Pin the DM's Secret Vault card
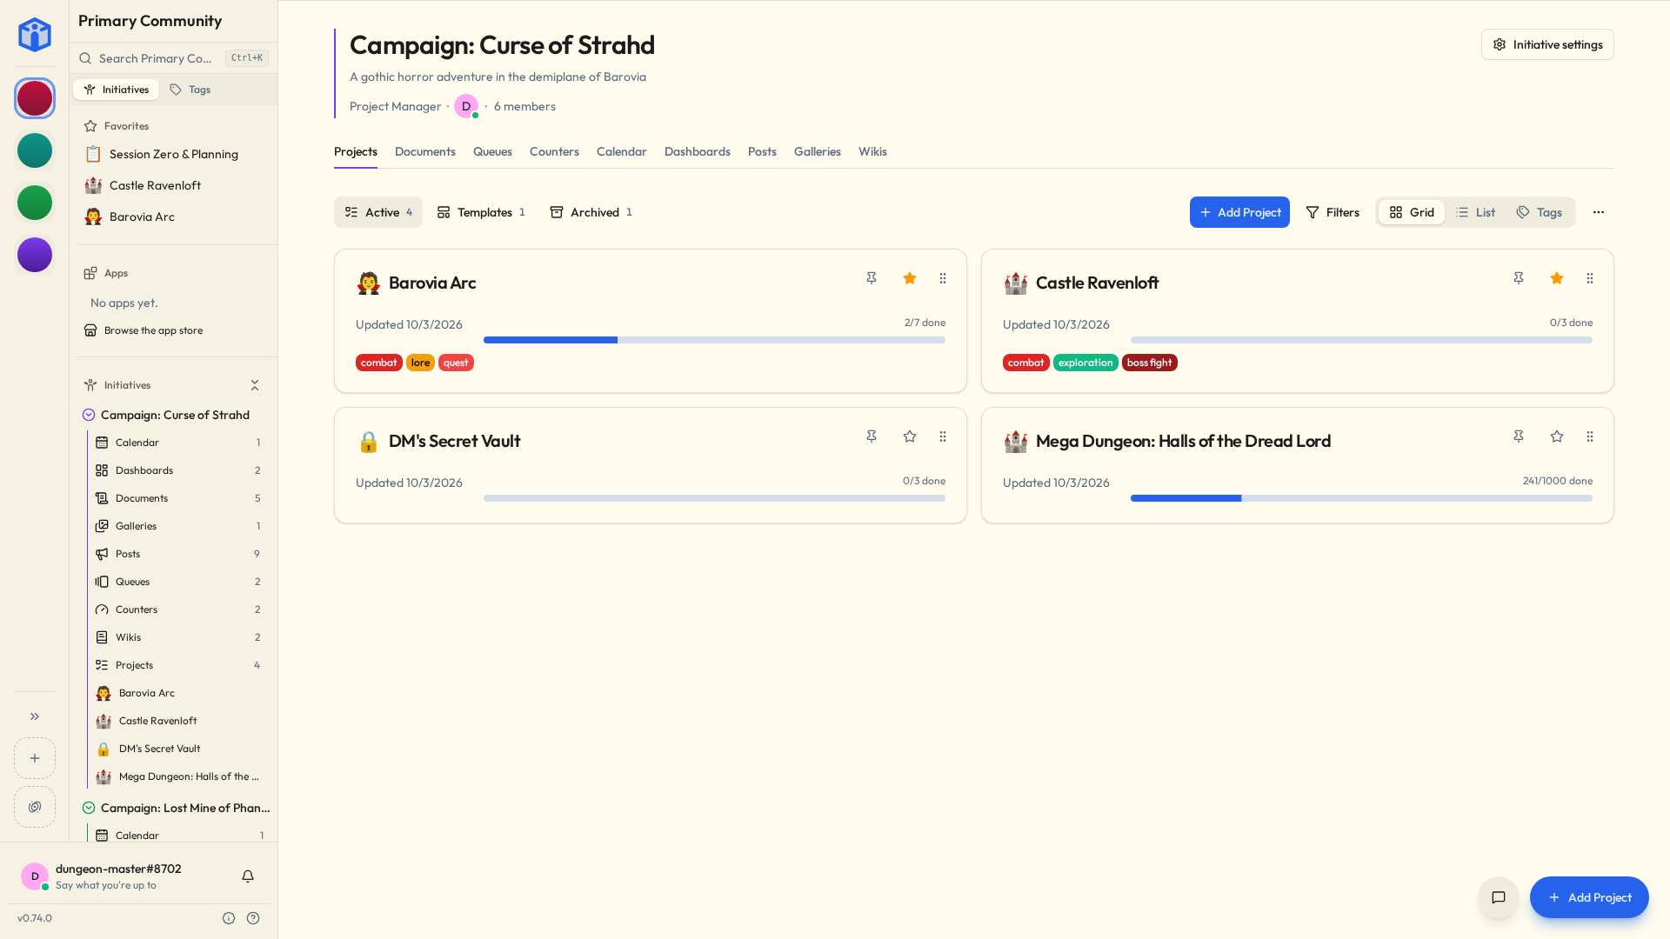The image size is (1670, 939). coord(872,436)
